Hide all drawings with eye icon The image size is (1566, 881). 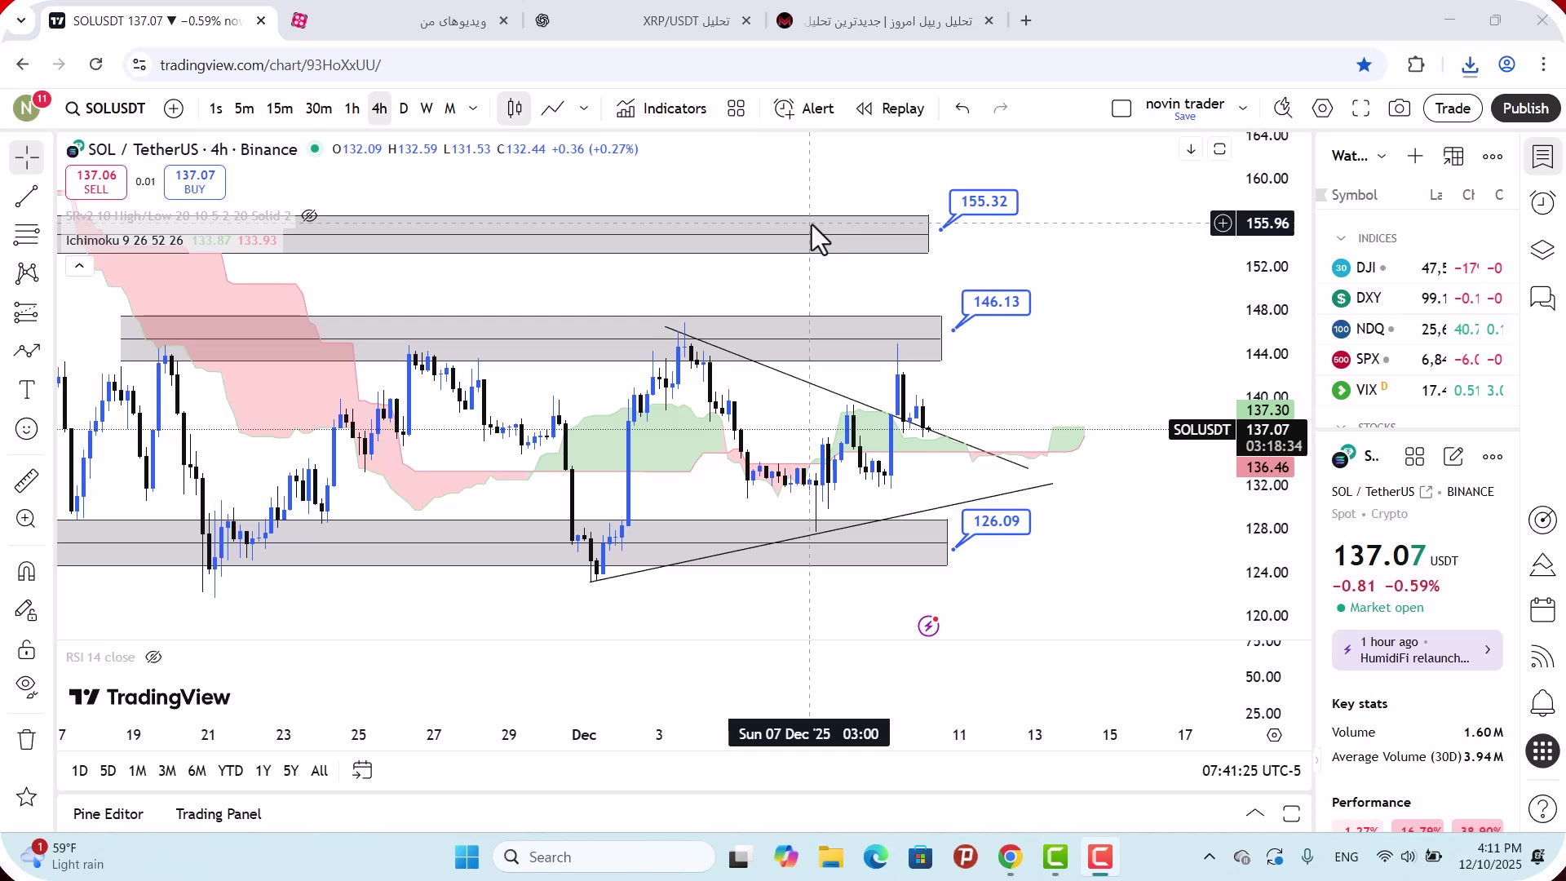click(x=27, y=688)
